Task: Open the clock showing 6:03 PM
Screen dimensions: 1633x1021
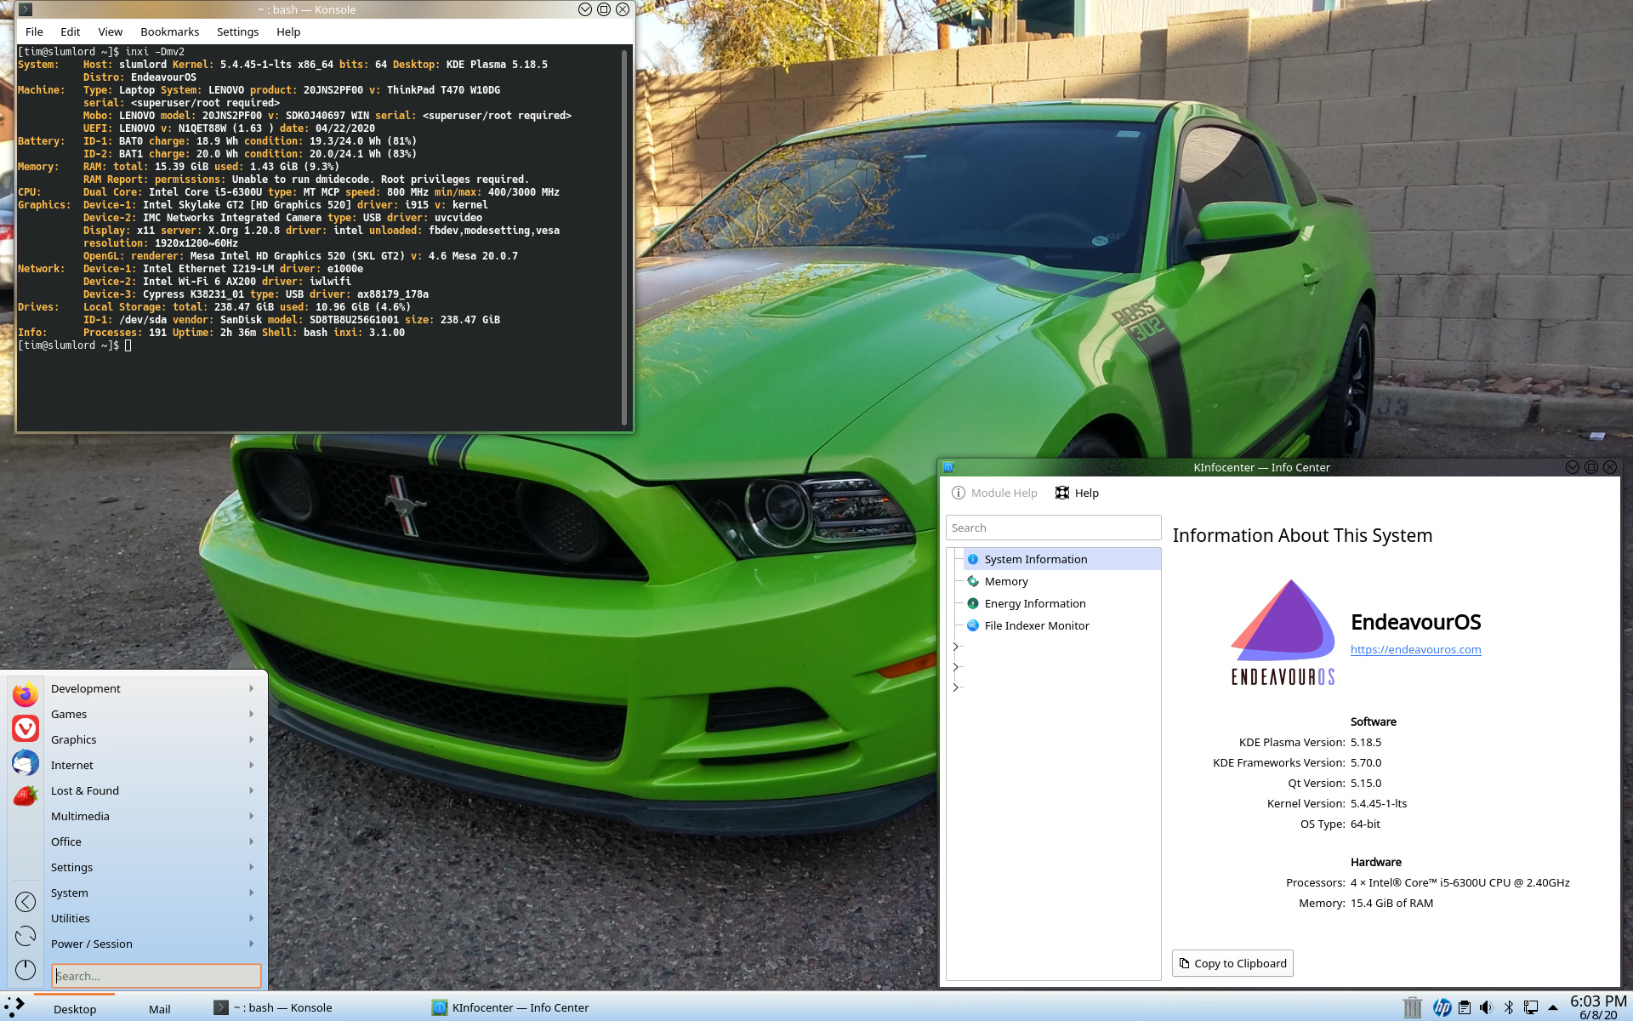Action: 1598,1007
